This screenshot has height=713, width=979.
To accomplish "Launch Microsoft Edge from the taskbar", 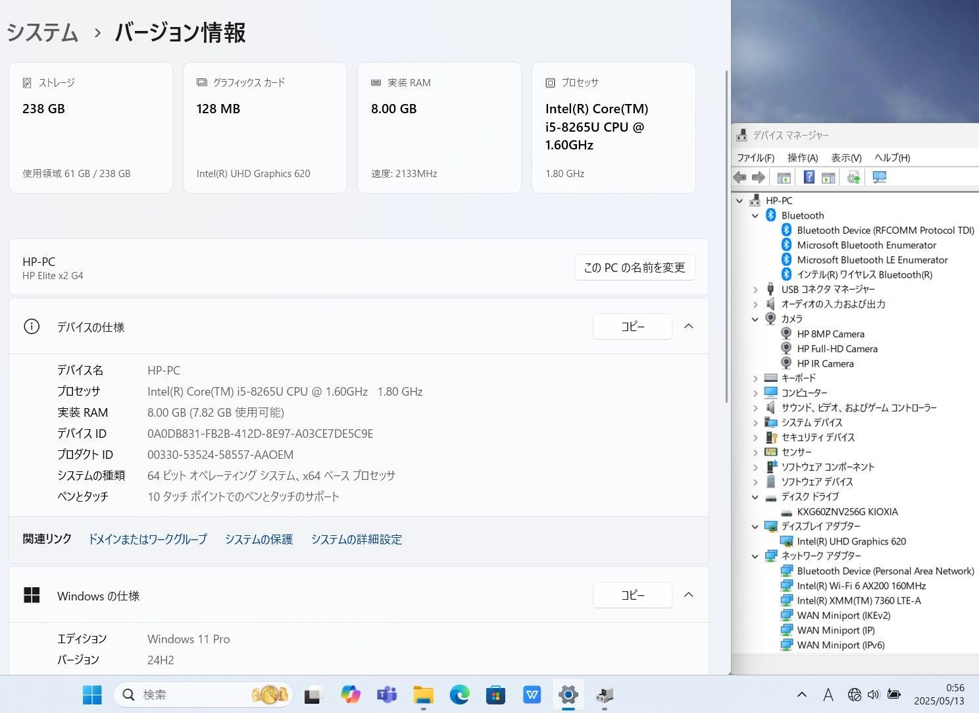I will pos(459,695).
